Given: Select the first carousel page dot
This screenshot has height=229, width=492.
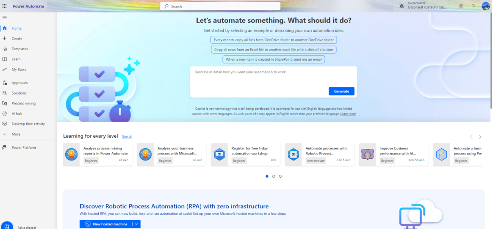Looking at the screenshot, I should [x=267, y=176].
